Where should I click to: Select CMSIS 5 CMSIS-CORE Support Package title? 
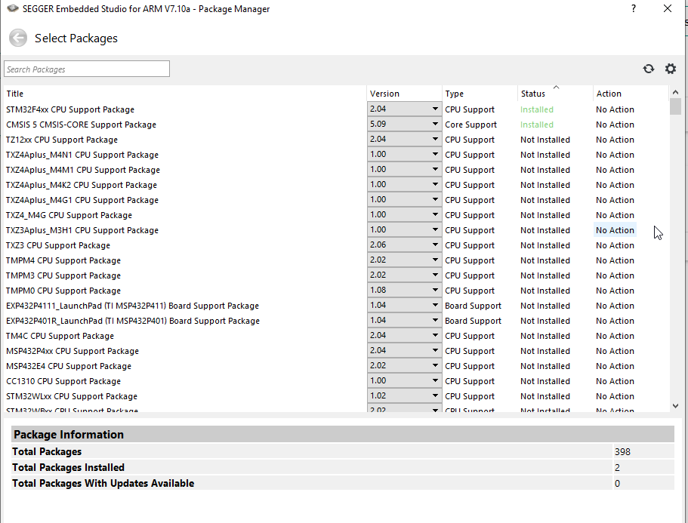pyautogui.click(x=81, y=125)
